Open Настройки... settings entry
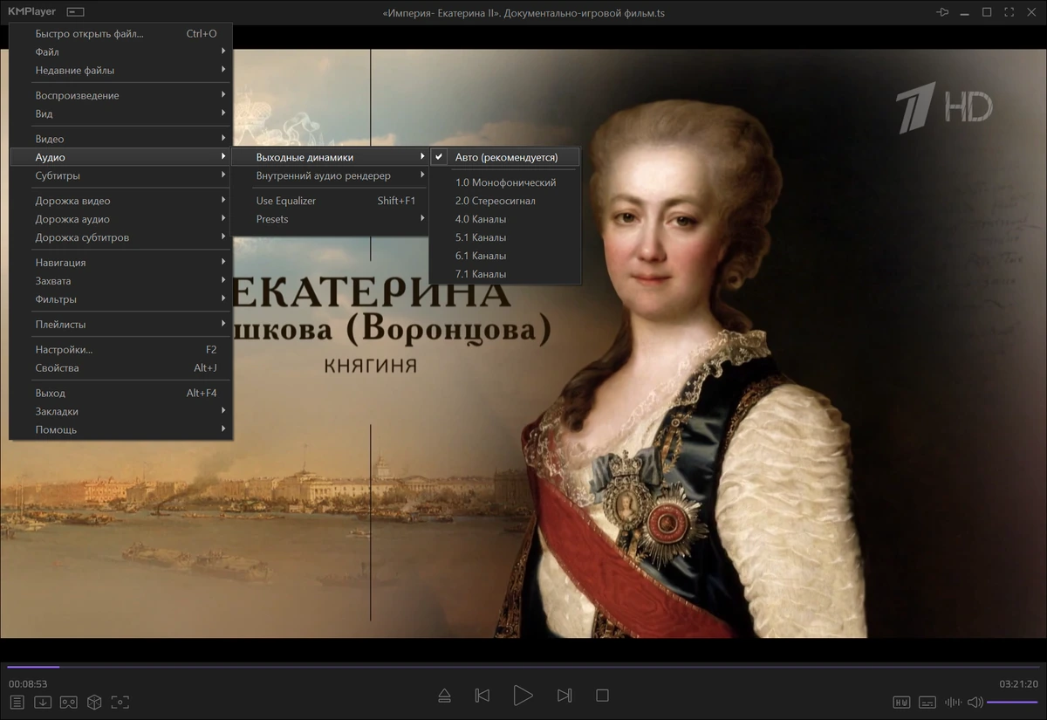1047x720 pixels. [x=120, y=349]
